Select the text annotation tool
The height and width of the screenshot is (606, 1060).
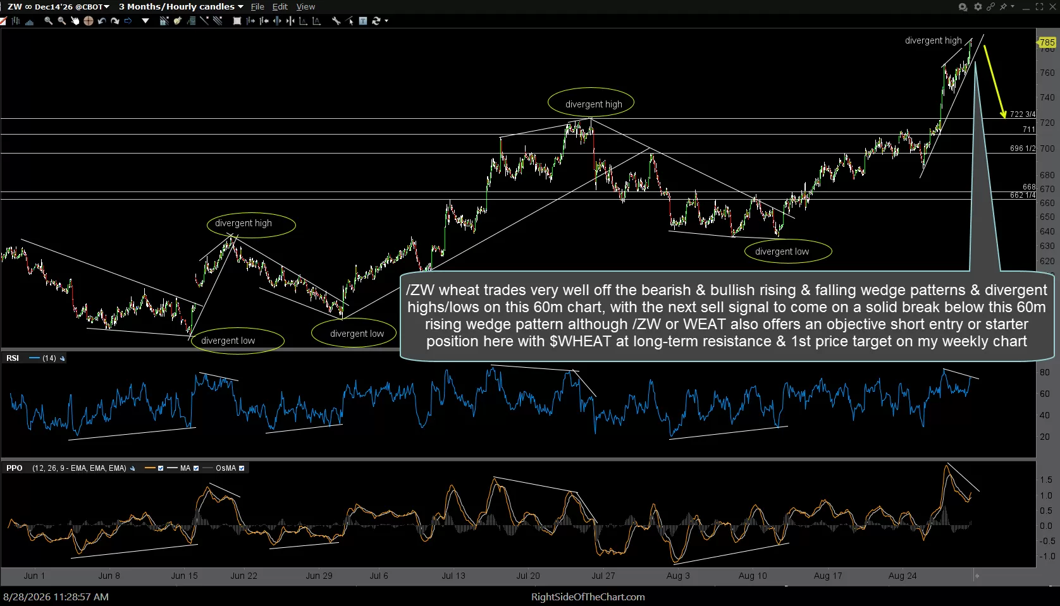coord(363,21)
